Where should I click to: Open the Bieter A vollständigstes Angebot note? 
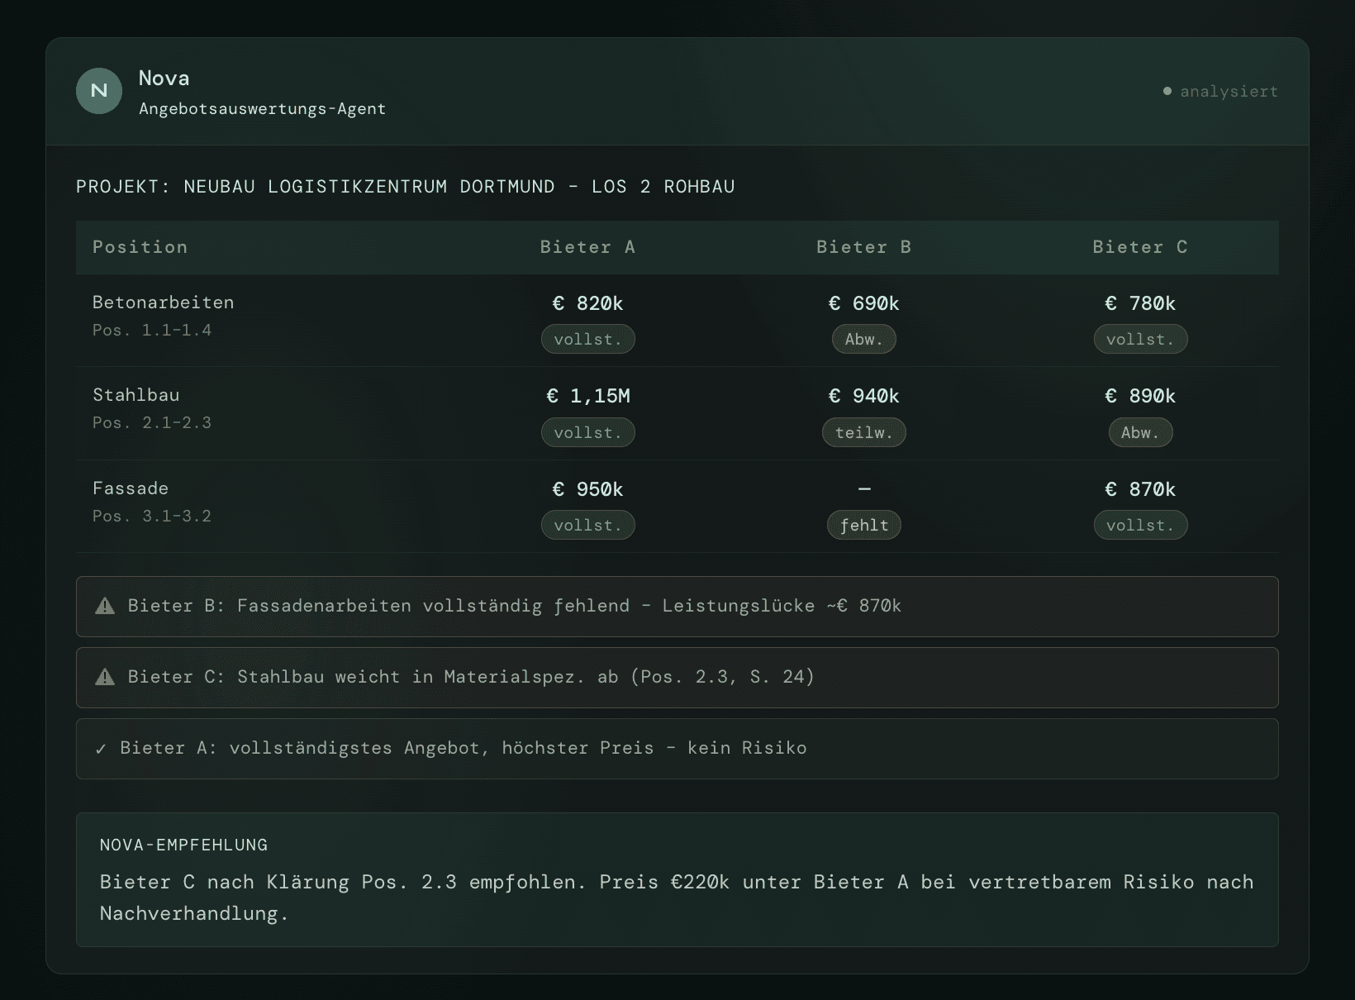click(x=677, y=749)
